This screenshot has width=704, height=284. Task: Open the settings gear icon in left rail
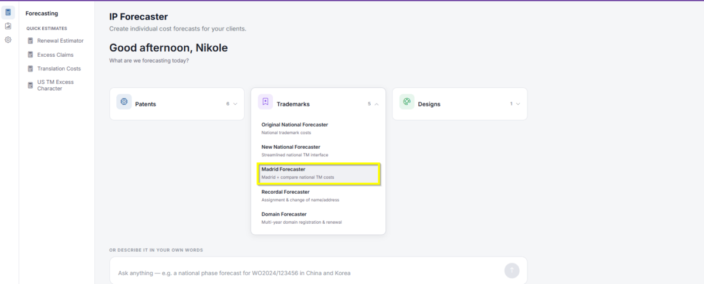click(8, 40)
